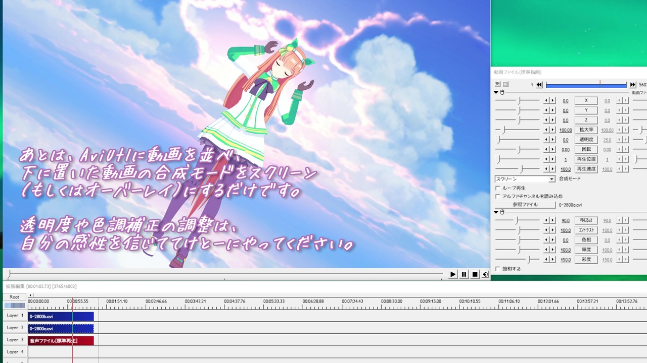Jump to the object's first frame arrow

[x=539, y=85]
